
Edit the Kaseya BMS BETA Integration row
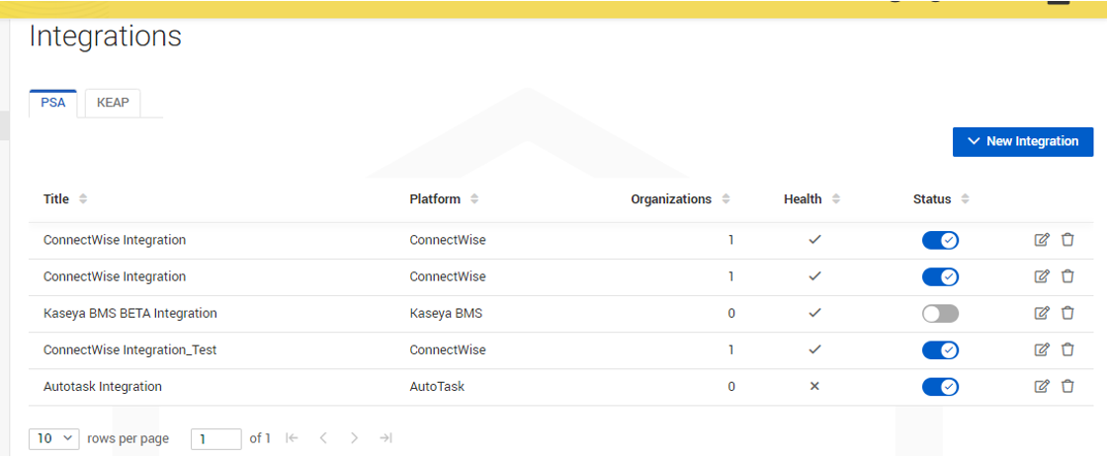(x=1041, y=313)
